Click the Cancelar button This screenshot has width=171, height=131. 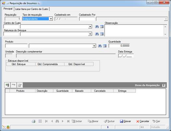tap(143, 121)
